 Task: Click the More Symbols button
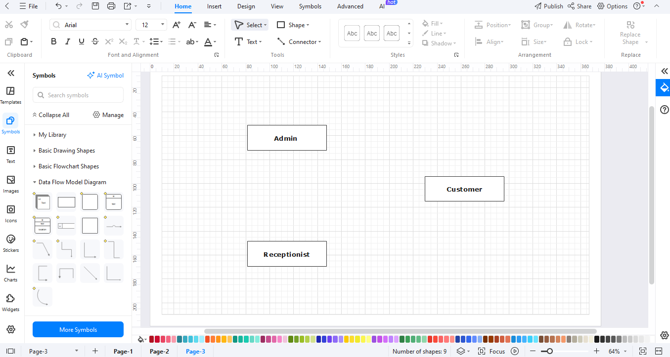(78, 329)
